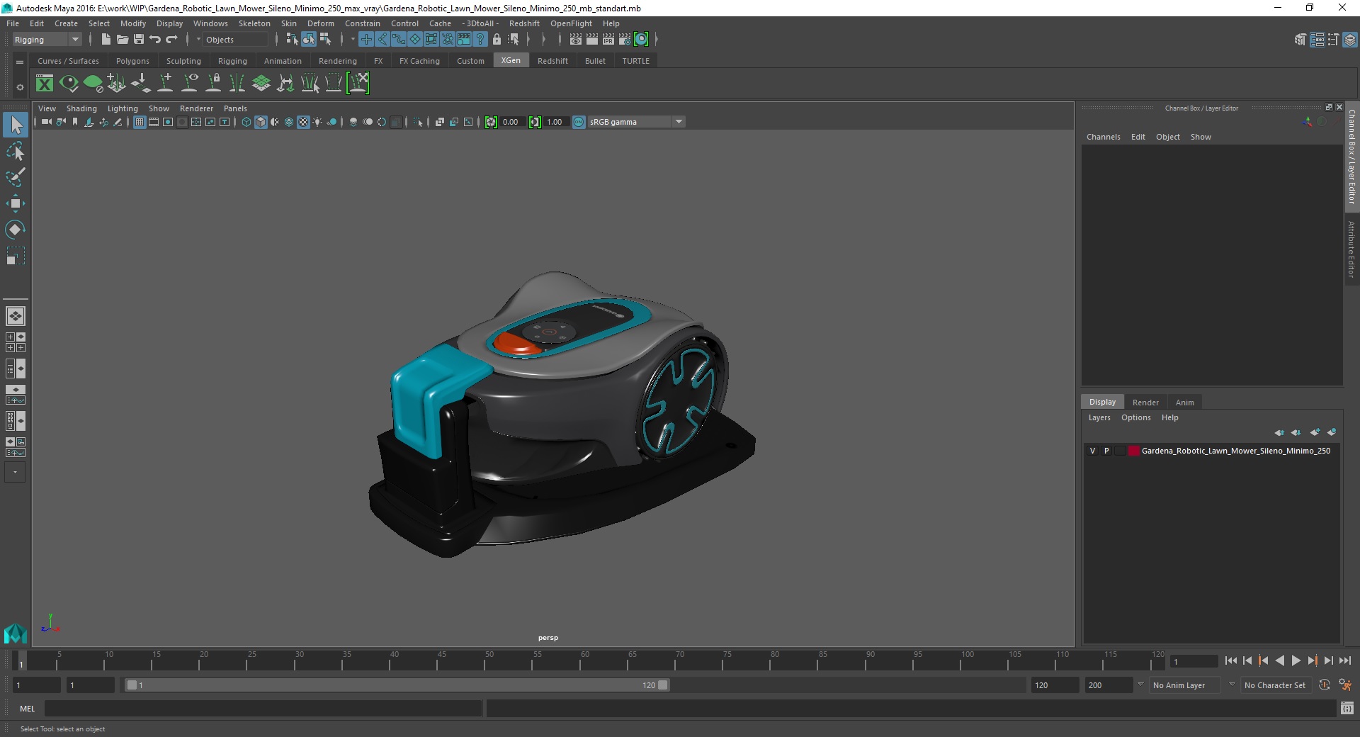Click the IPR render icon

[608, 40]
